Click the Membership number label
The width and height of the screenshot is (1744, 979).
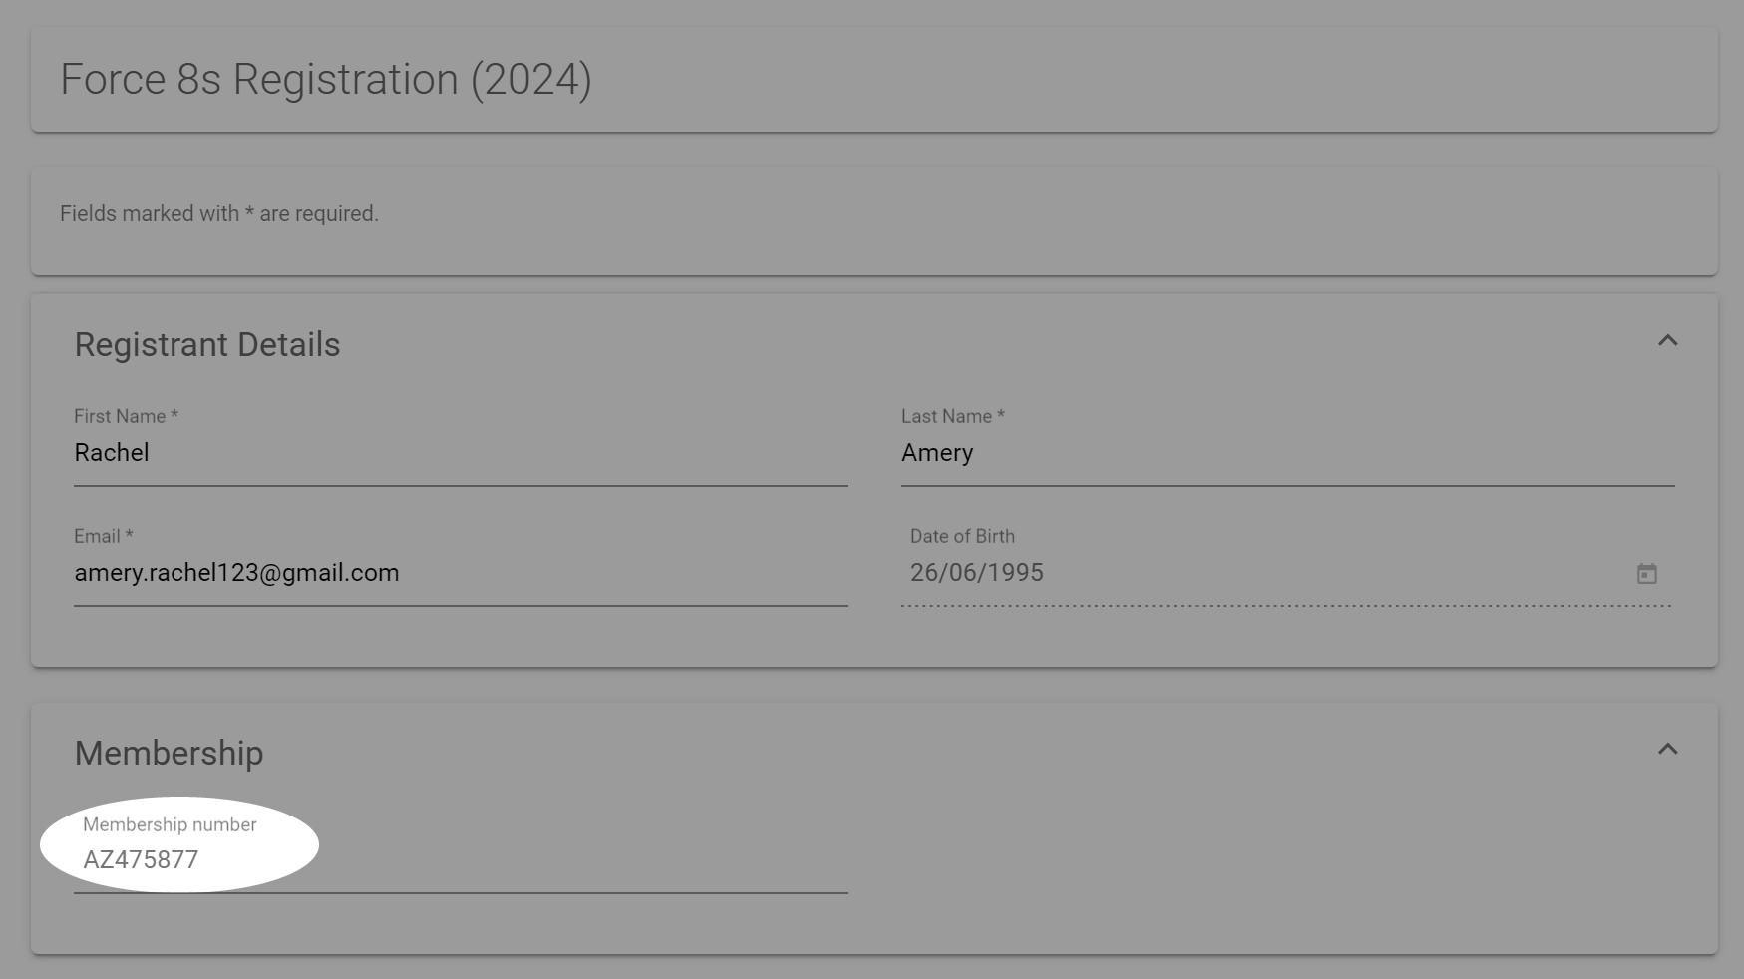click(169, 824)
